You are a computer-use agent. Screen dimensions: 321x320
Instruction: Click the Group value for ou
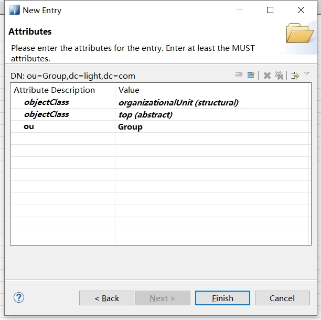pyautogui.click(x=130, y=127)
